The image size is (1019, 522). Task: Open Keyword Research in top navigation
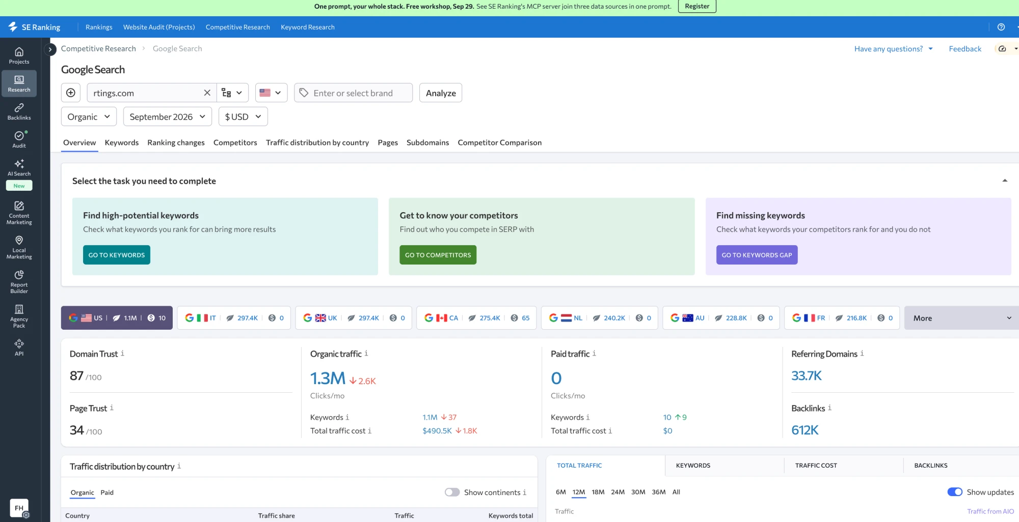pos(308,27)
